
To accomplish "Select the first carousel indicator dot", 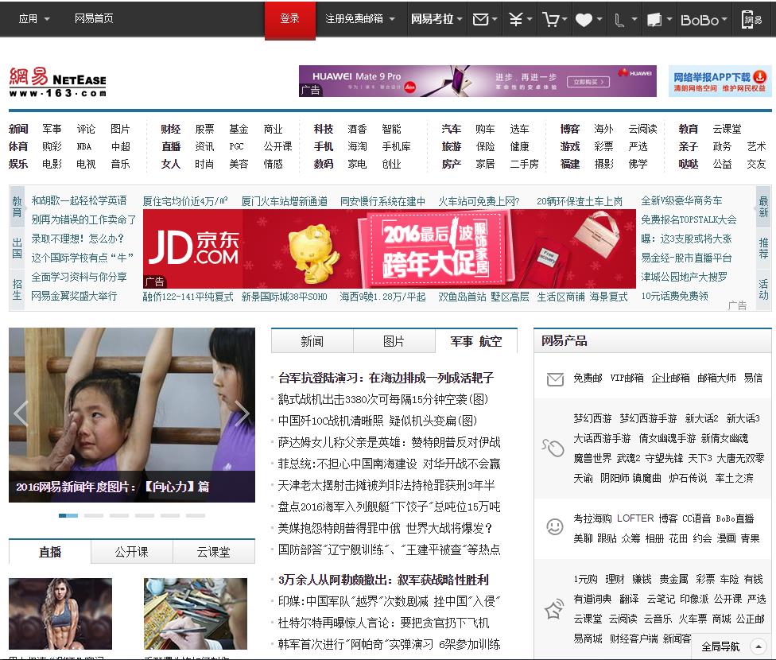I will [x=68, y=516].
